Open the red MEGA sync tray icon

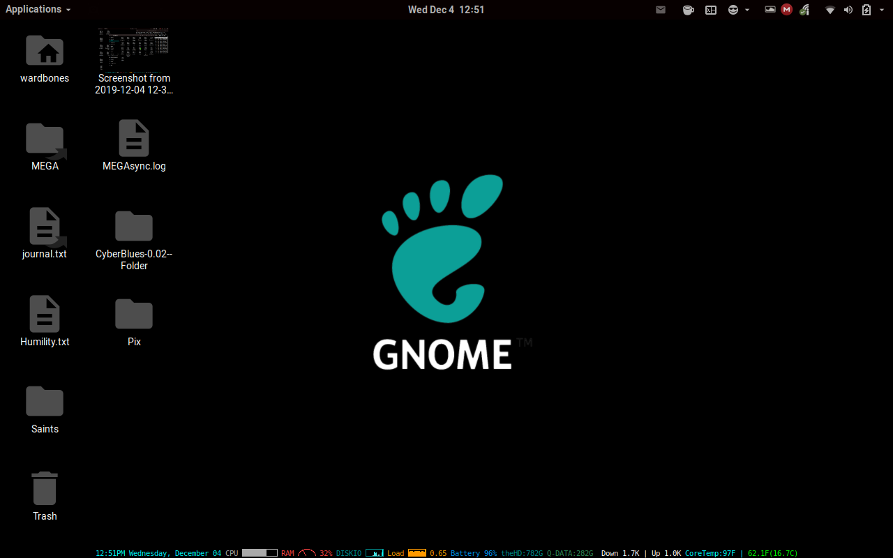pyautogui.click(x=787, y=10)
